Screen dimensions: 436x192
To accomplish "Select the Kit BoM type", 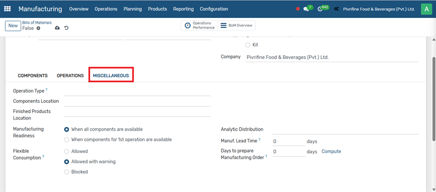I will [248, 45].
